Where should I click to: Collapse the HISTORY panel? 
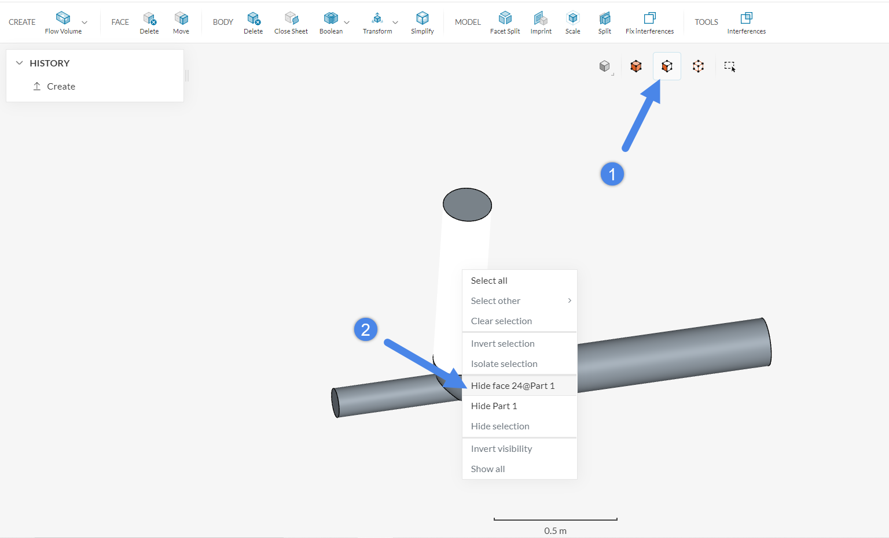[x=20, y=62]
